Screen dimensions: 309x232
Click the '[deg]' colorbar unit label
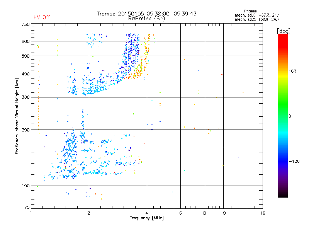point(284,31)
